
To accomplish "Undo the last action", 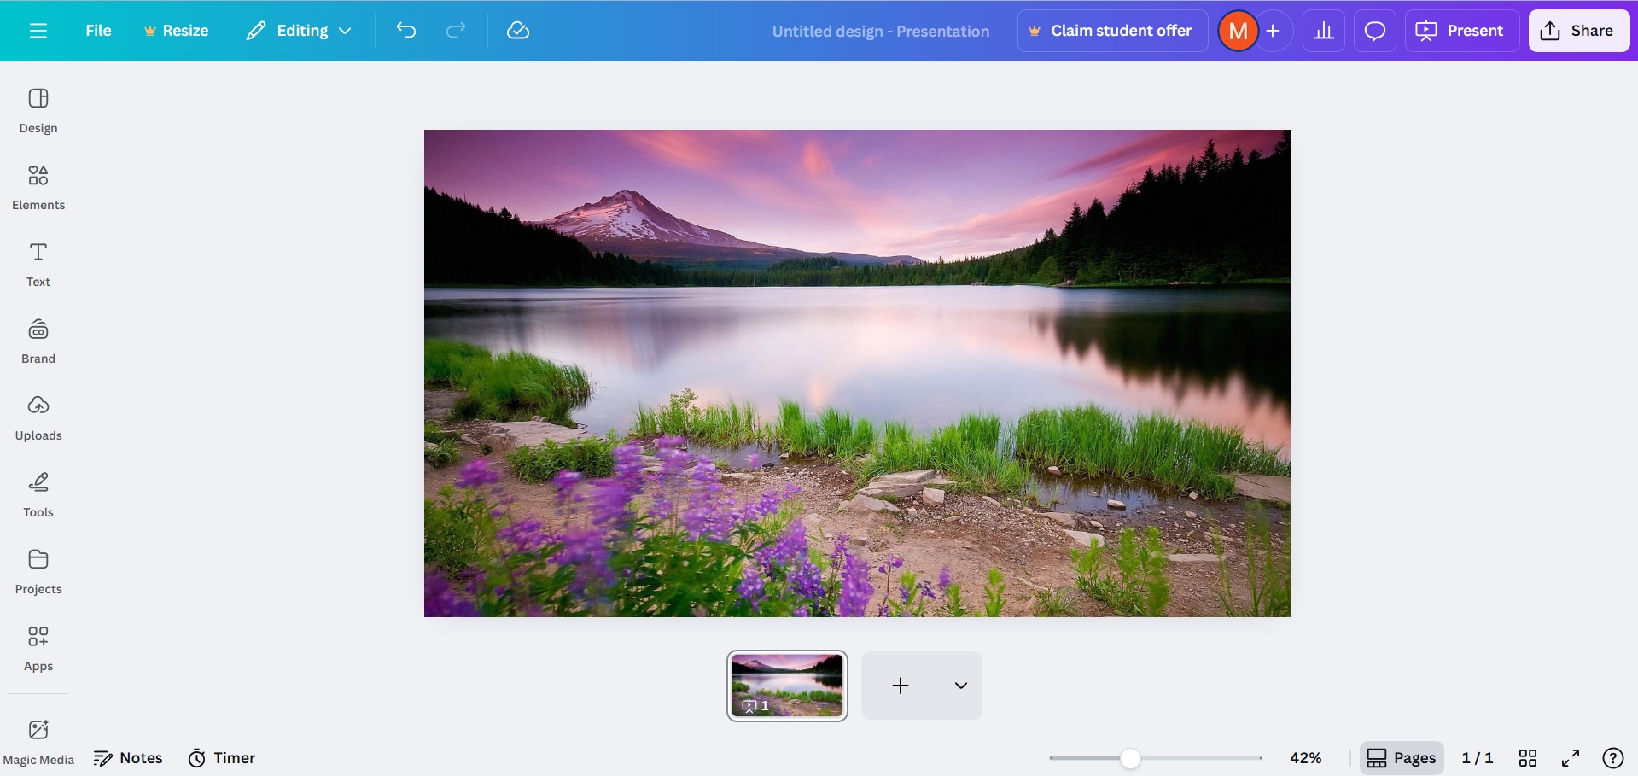I will (406, 31).
